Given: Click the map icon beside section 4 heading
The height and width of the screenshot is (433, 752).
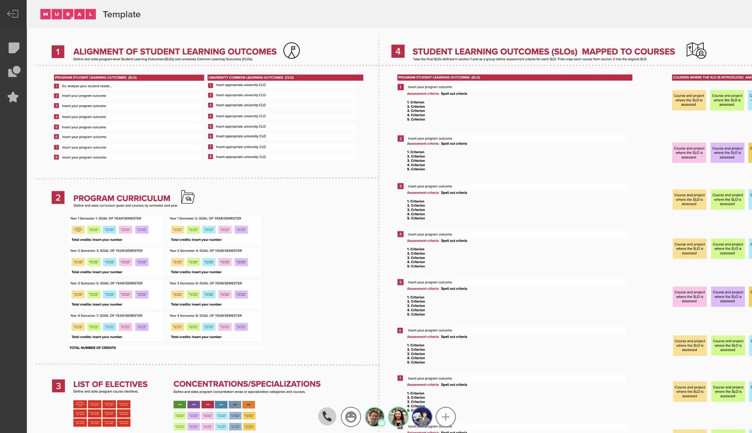Looking at the screenshot, I should (x=697, y=51).
